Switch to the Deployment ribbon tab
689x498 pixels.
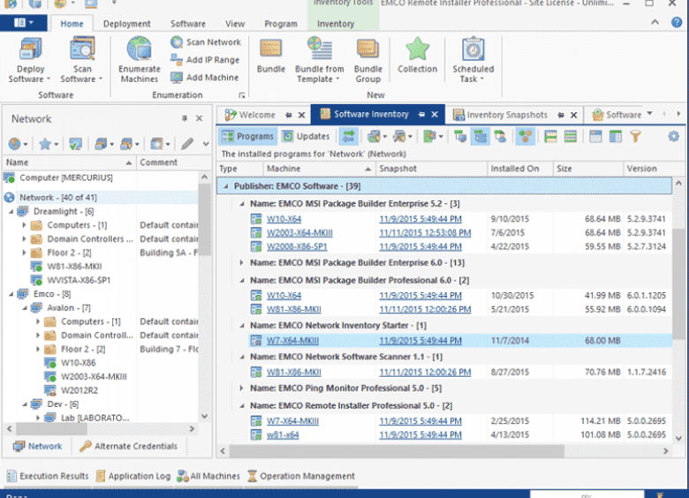pyautogui.click(x=126, y=24)
